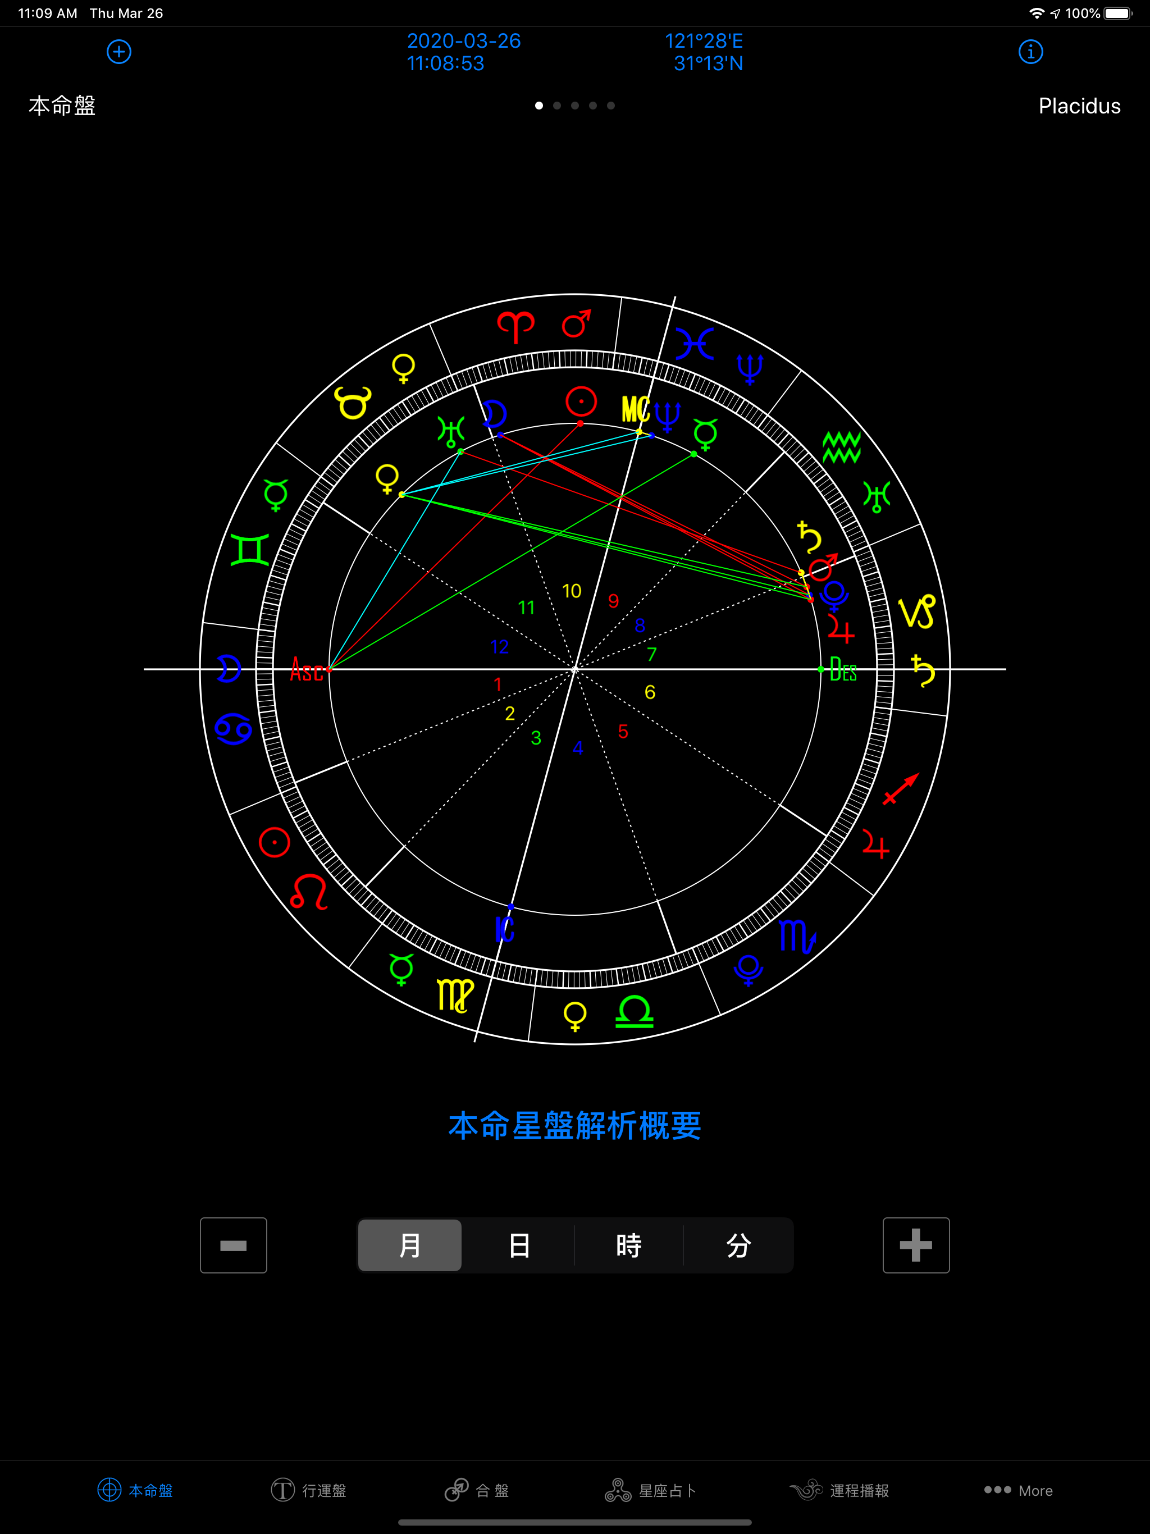1150x1534 pixels.
Task: Select the 時 segment
Action: pos(629,1245)
